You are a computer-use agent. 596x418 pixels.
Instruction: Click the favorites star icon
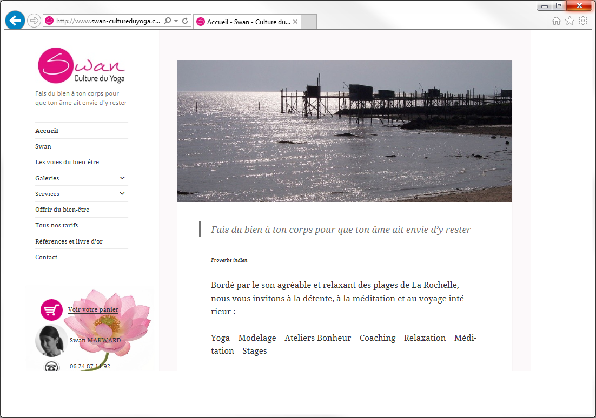[x=569, y=21]
